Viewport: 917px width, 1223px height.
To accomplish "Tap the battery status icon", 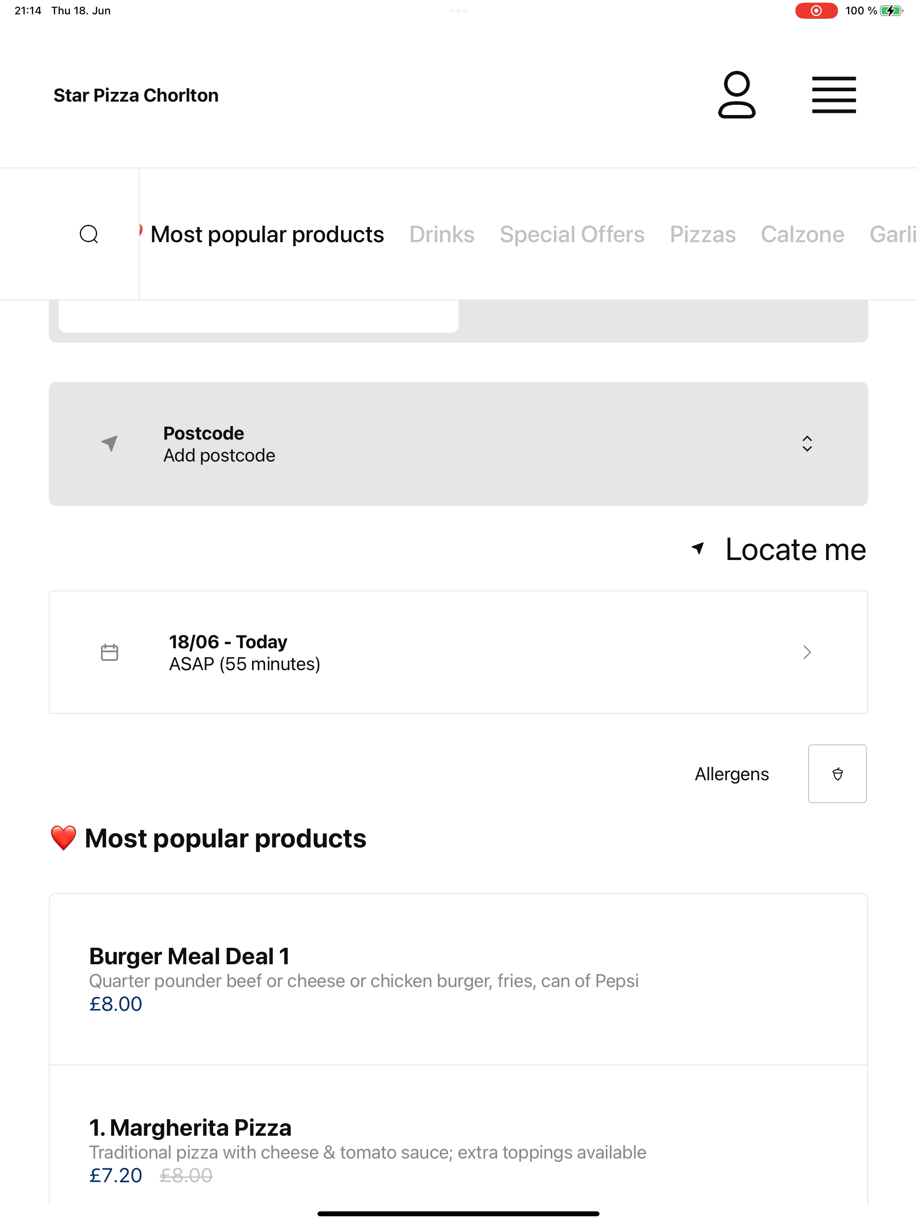I will pos(891,10).
